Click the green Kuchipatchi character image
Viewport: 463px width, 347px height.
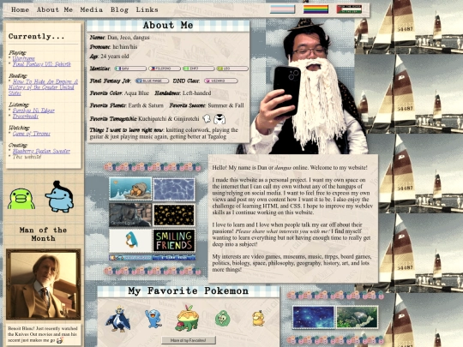[21, 199]
